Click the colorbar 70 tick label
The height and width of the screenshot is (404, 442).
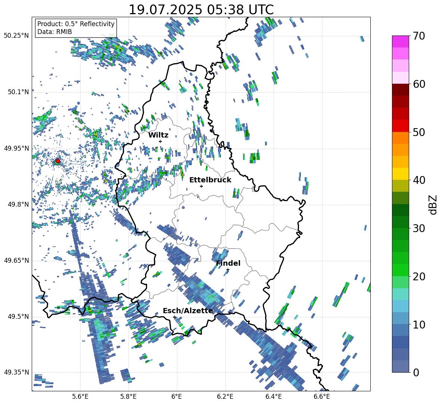419,36
